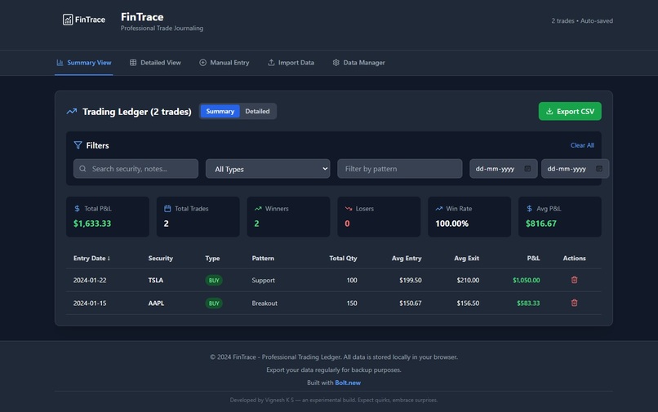Sort by Security column header
Image resolution: width=658 pixels, height=412 pixels.
click(160, 258)
